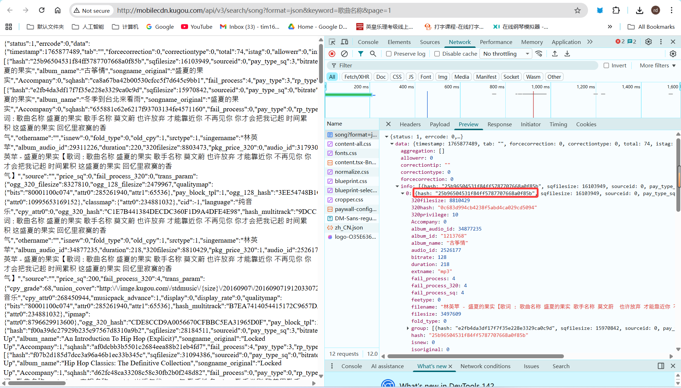
Task: Open DevTools settings gear
Action: click(x=648, y=42)
